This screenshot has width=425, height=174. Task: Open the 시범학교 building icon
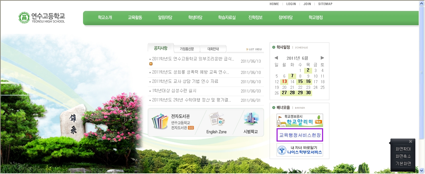(251, 119)
